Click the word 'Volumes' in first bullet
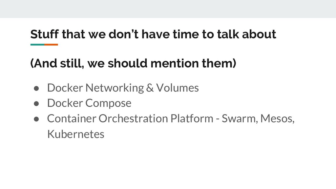Screen dimensions: 336x189 point(178,88)
